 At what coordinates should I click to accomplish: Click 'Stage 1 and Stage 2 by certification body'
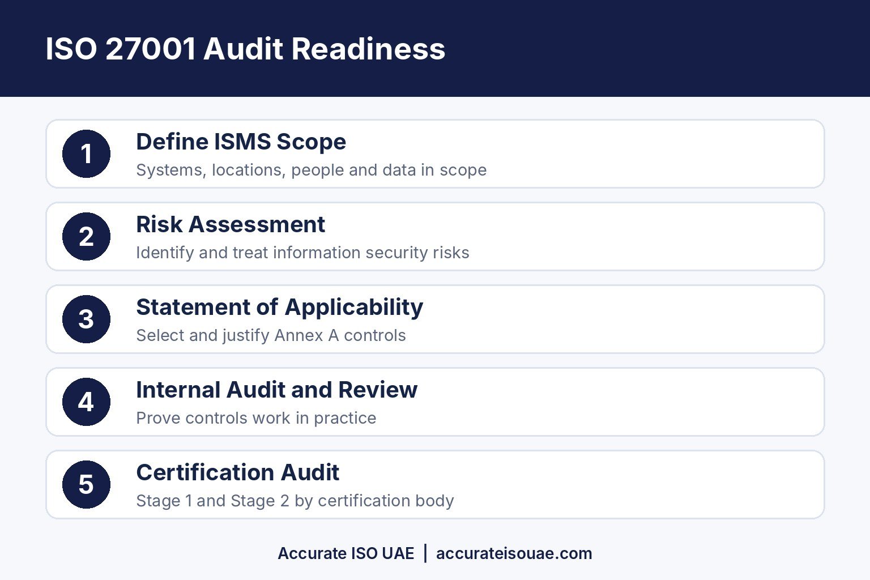(x=295, y=501)
